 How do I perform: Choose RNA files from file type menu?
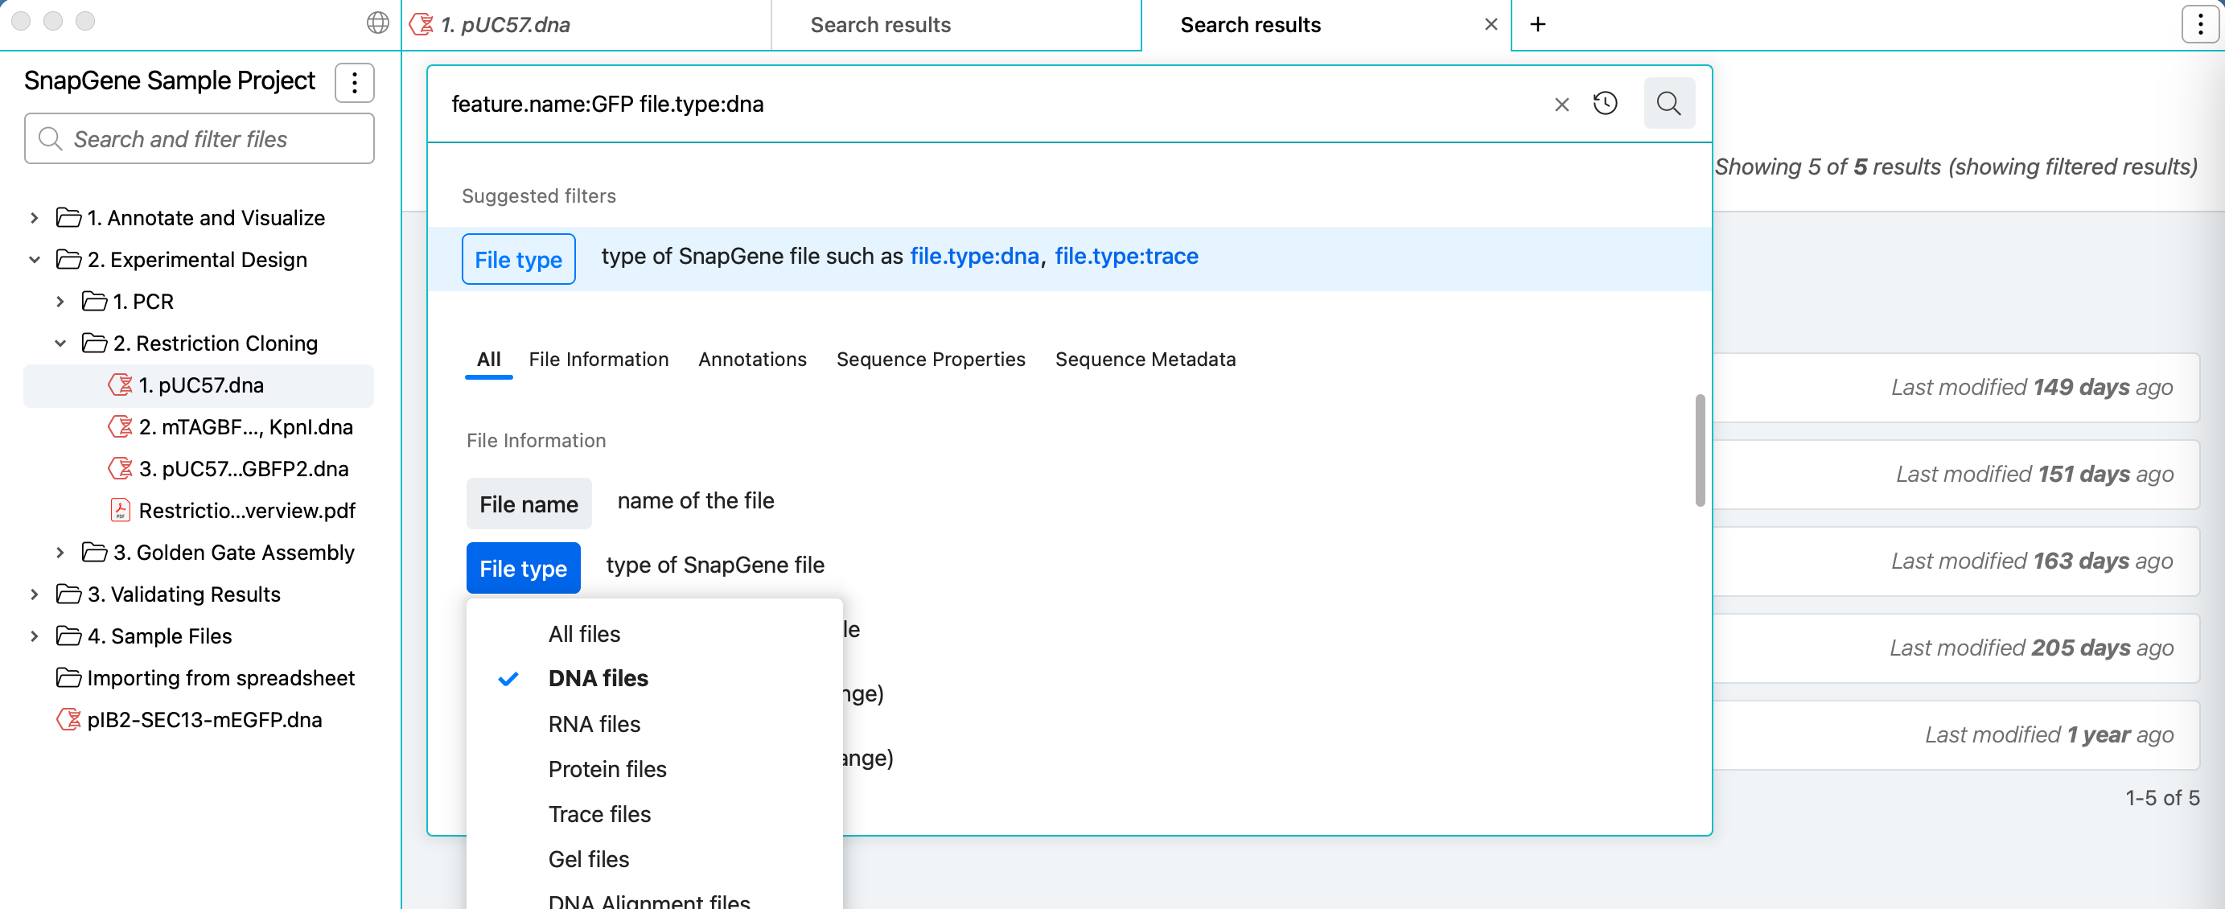[x=654, y=724]
